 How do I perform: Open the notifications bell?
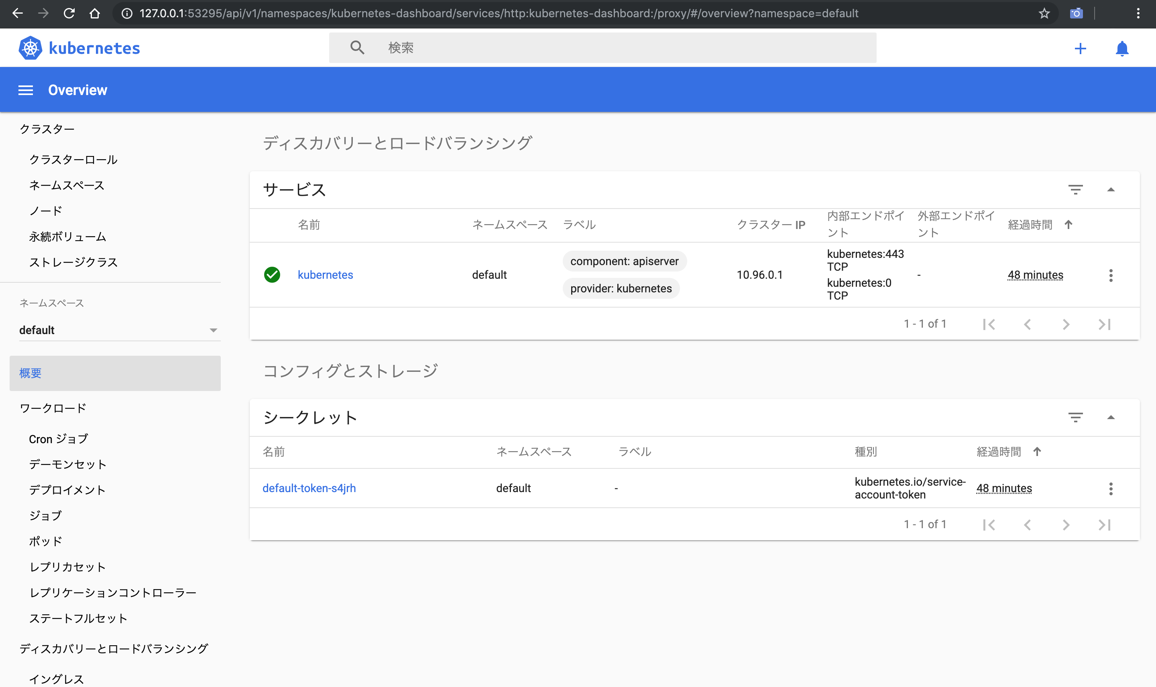coord(1122,48)
